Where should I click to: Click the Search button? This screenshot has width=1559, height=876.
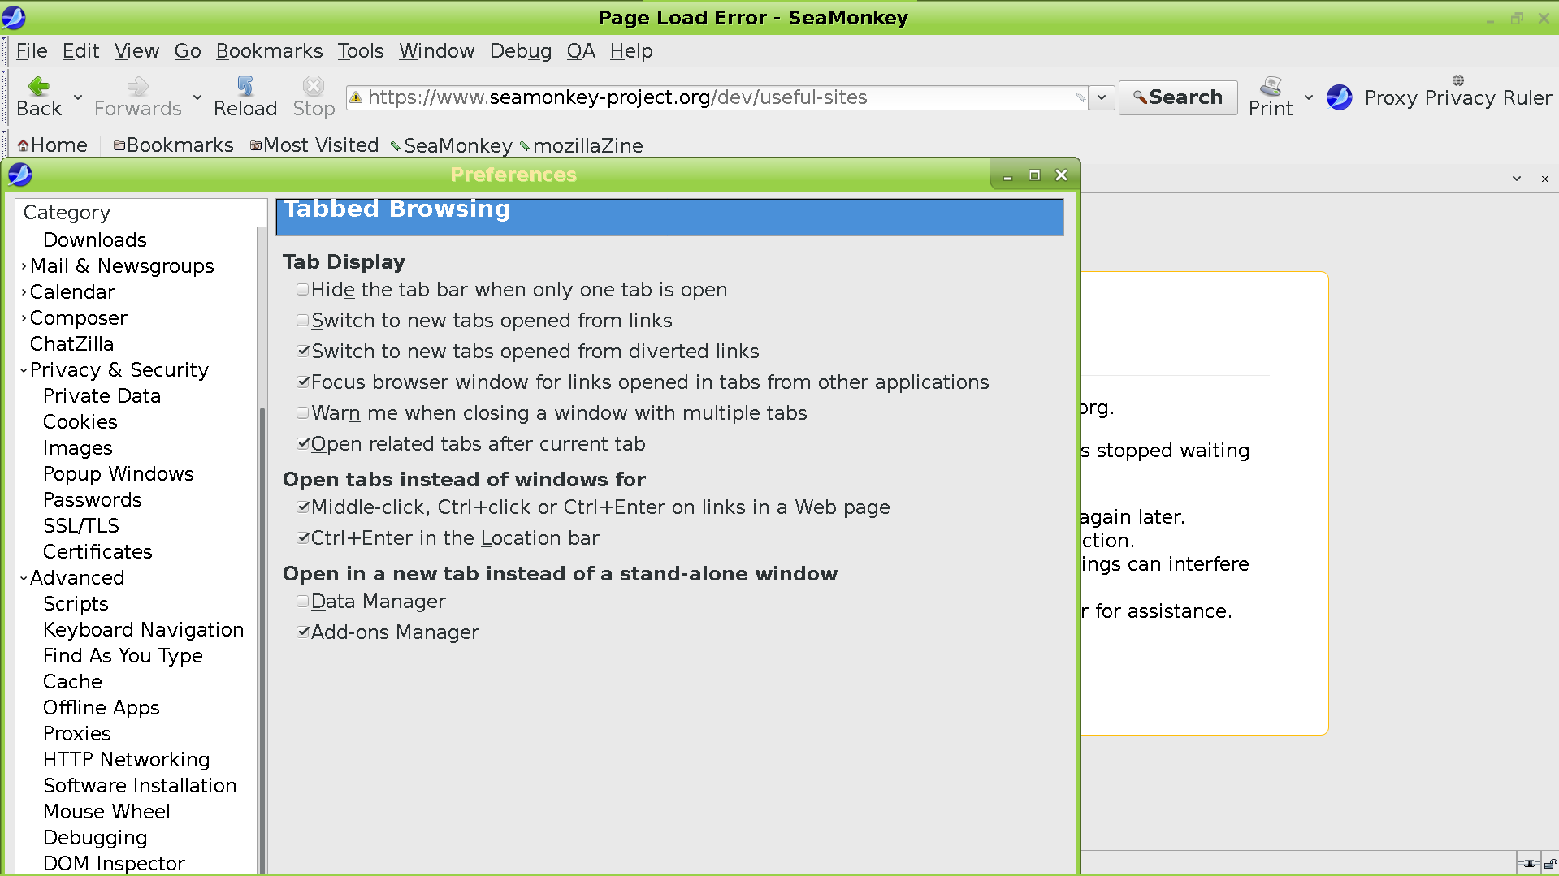tap(1177, 97)
